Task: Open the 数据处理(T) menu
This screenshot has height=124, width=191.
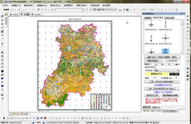Action: pos(29,6)
